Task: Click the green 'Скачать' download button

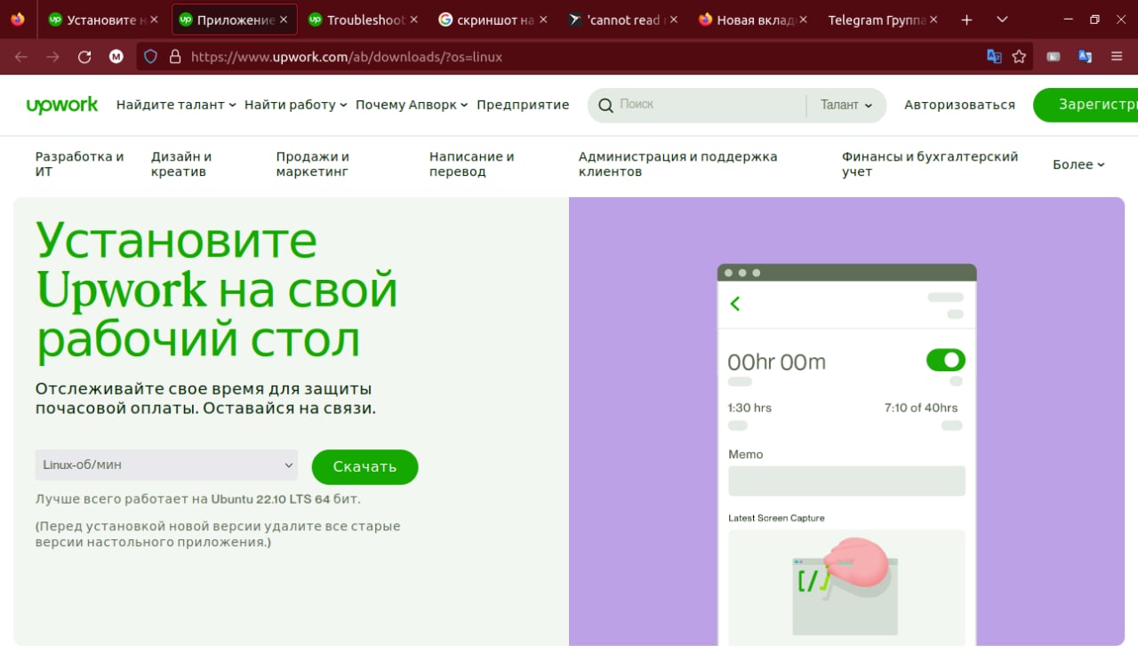Action: pos(365,467)
